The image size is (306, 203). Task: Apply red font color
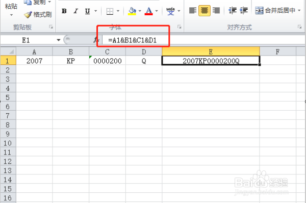pyautogui.click(x=149, y=11)
